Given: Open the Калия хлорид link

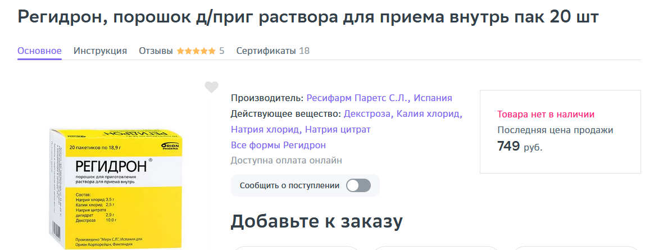Looking at the screenshot, I should [429, 114].
